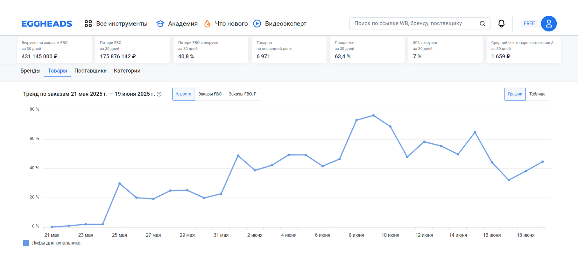Go to Академия
Viewport: 578px width, 267px height.
pyautogui.click(x=183, y=24)
